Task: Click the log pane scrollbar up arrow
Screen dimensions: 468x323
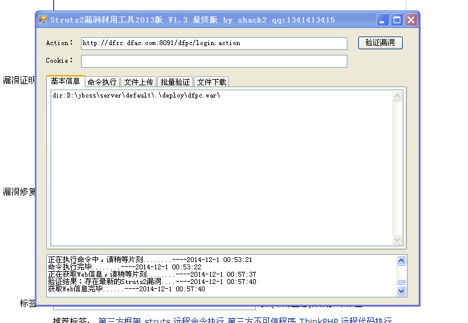Action: (x=401, y=261)
